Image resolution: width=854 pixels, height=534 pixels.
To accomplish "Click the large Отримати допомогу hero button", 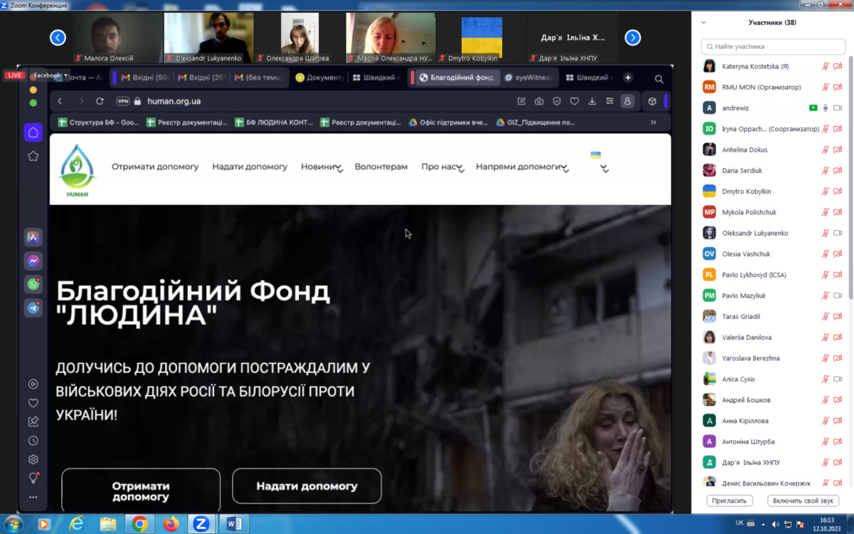I will pos(141,491).
